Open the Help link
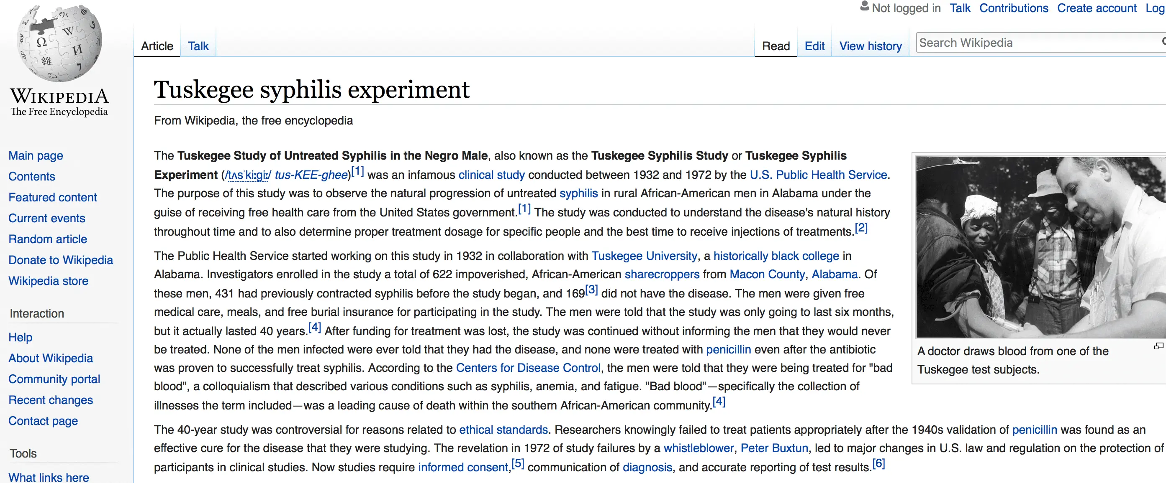This screenshot has height=483, width=1166. coord(21,337)
